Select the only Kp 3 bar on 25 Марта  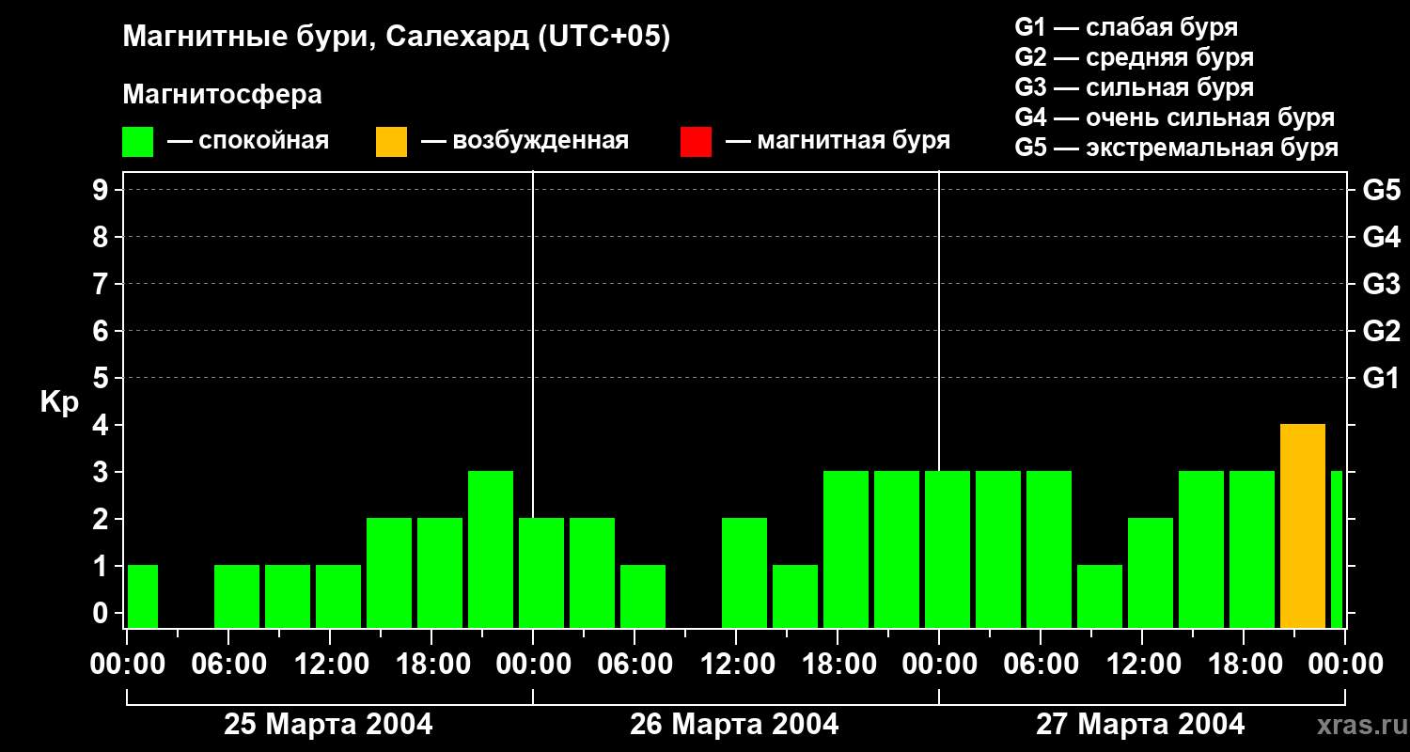491,550
